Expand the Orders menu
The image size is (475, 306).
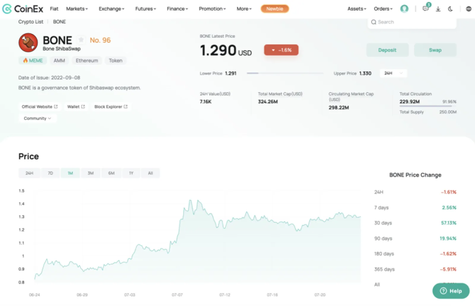pyautogui.click(x=383, y=9)
